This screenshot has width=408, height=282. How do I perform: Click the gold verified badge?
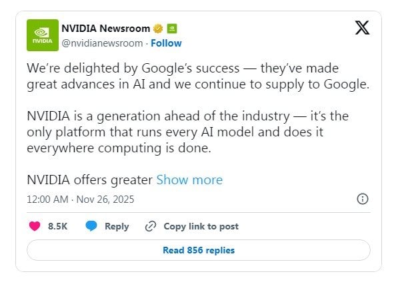click(x=159, y=29)
